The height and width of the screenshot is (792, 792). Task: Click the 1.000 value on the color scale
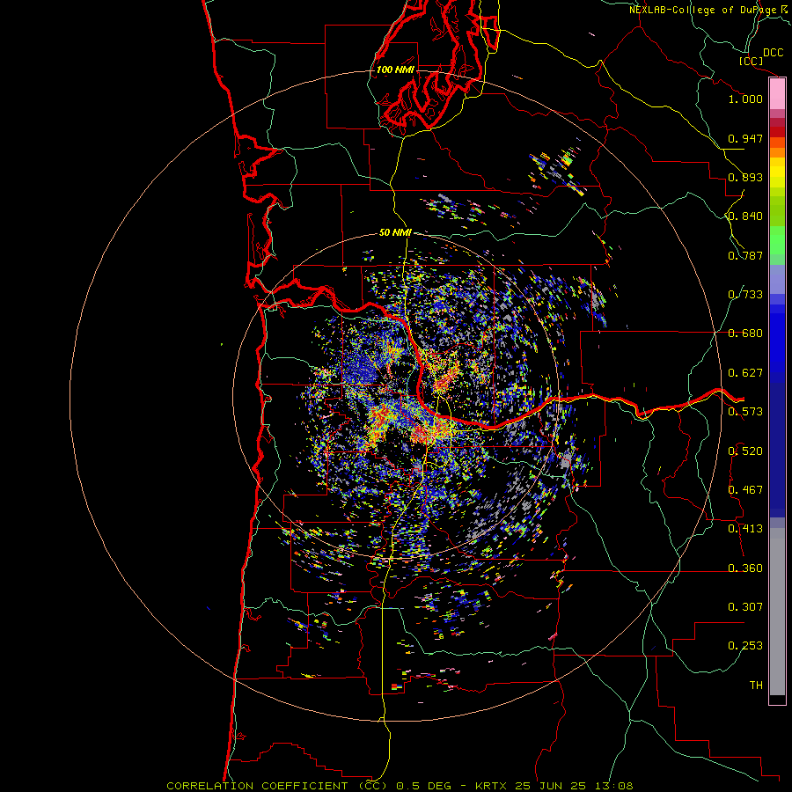point(745,99)
